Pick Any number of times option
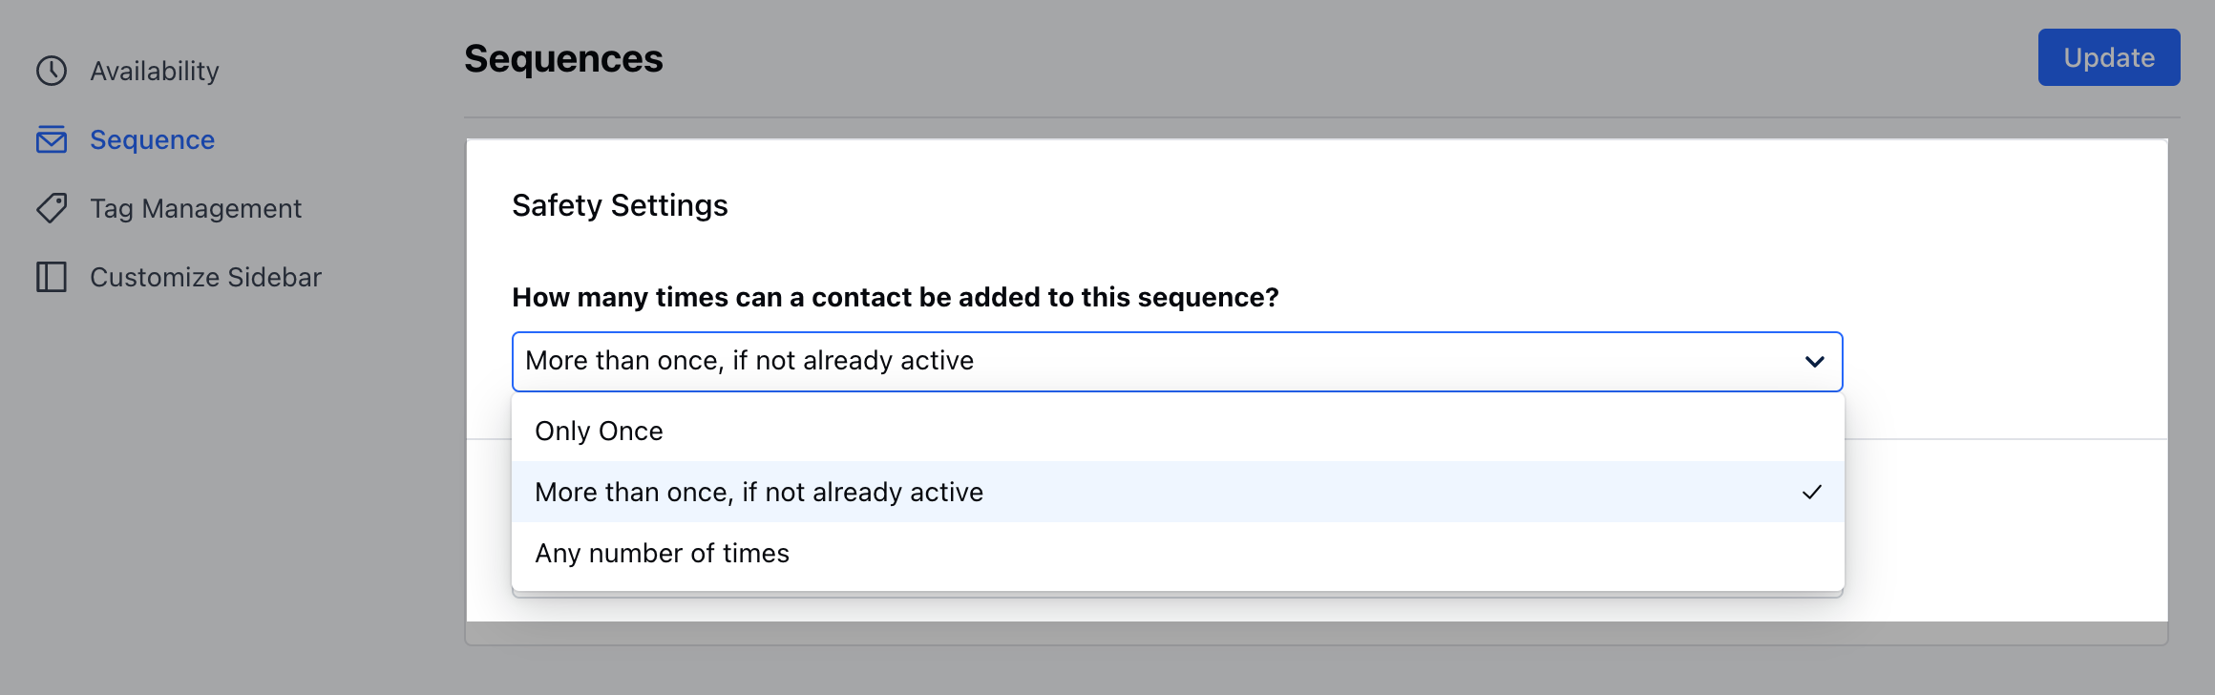Screen dimensions: 2215x695 [x=1177, y=553]
